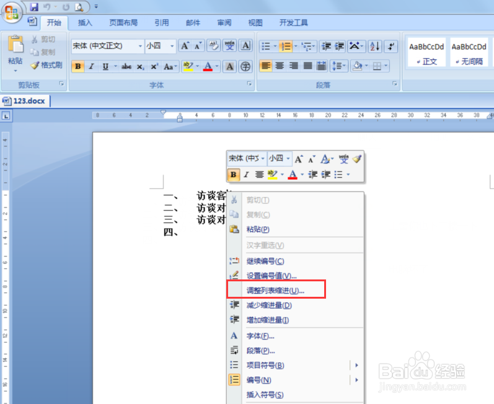This screenshot has width=494, height=404.
Task: Toggle superscript formatting
Action: point(154,66)
